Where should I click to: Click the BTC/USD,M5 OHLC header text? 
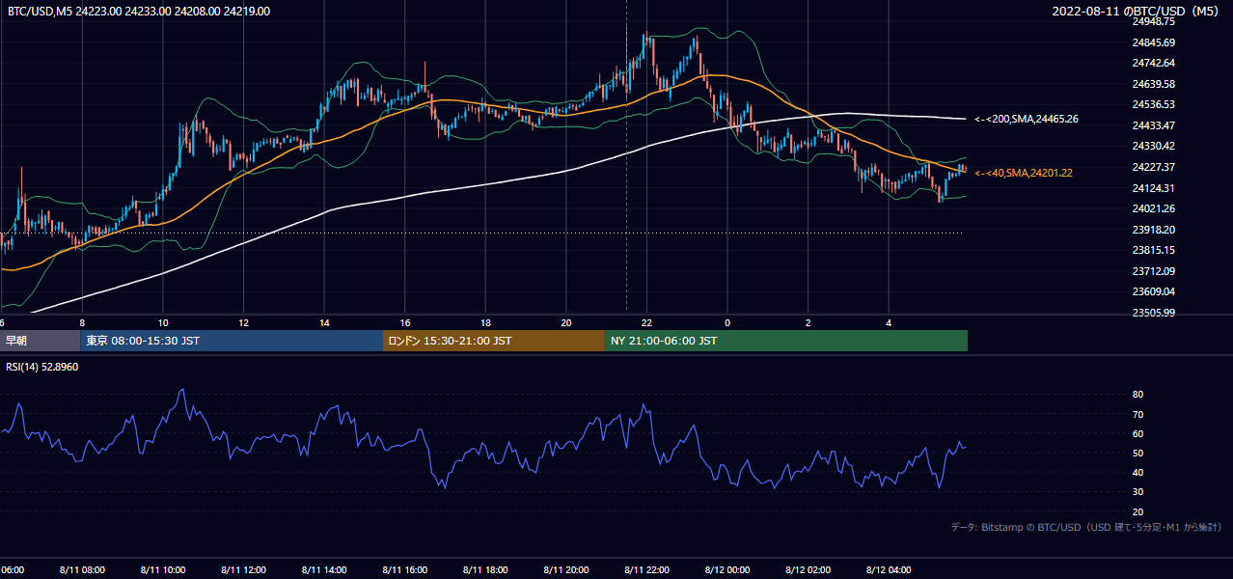pos(139,12)
